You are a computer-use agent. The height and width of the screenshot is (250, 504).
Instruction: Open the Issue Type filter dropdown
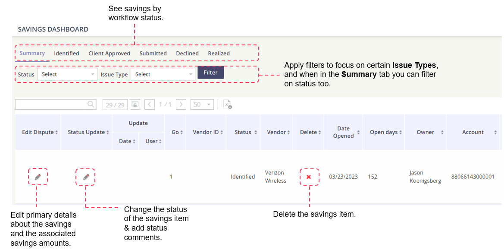tap(163, 74)
